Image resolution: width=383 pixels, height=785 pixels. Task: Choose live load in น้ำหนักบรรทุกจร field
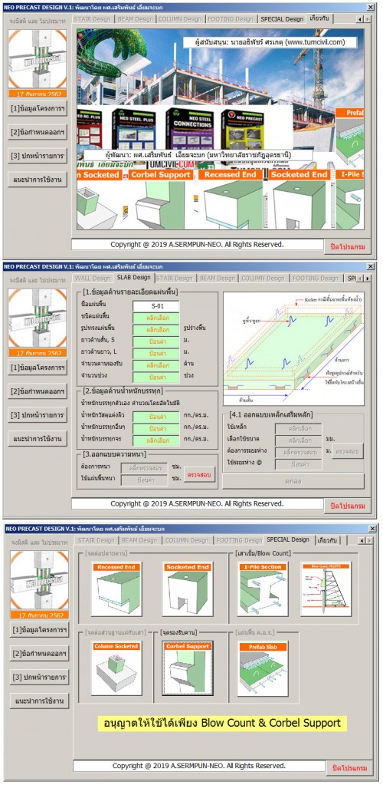(x=156, y=440)
